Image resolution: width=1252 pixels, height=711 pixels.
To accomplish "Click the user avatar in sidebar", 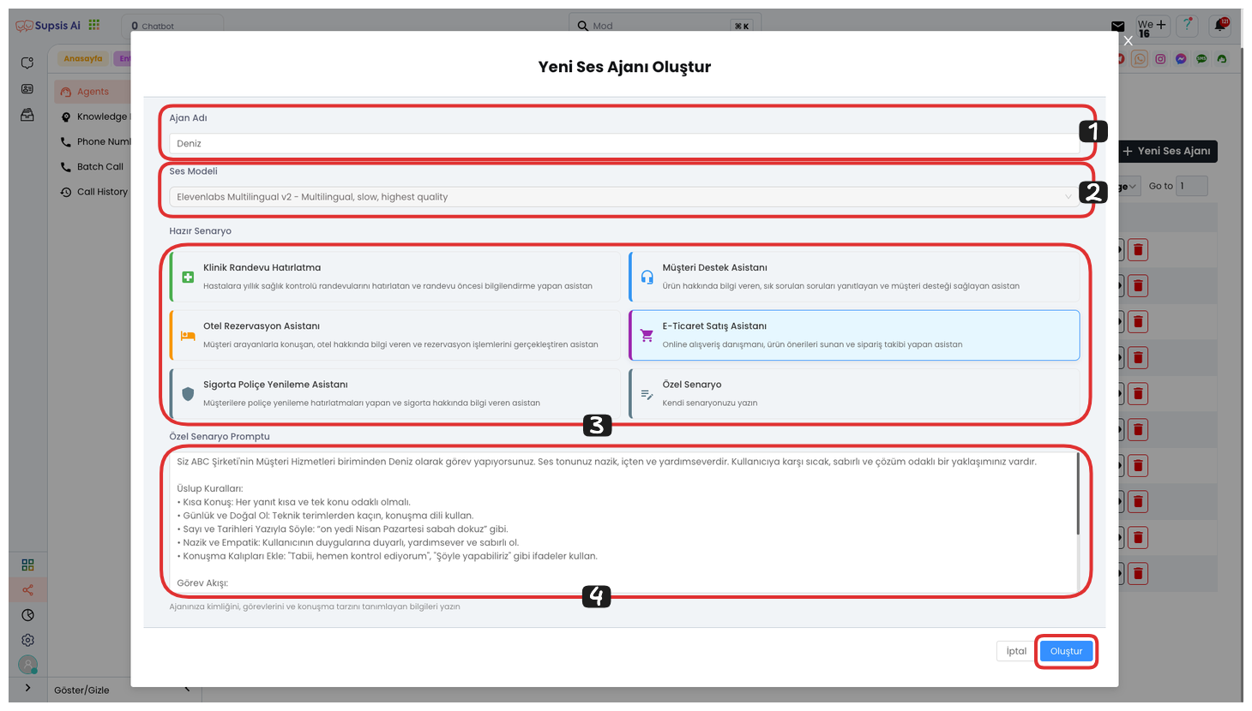I will point(27,664).
